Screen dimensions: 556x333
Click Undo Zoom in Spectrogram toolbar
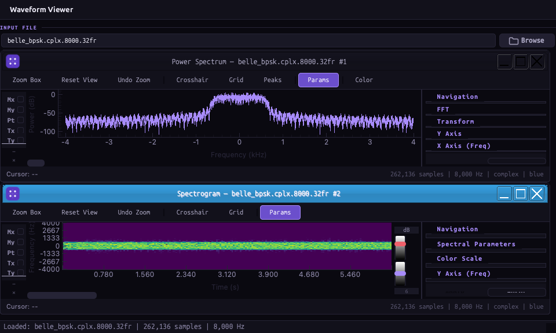(134, 212)
